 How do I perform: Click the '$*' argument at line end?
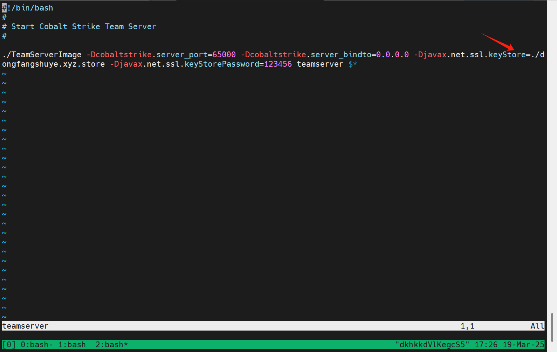[x=353, y=64]
